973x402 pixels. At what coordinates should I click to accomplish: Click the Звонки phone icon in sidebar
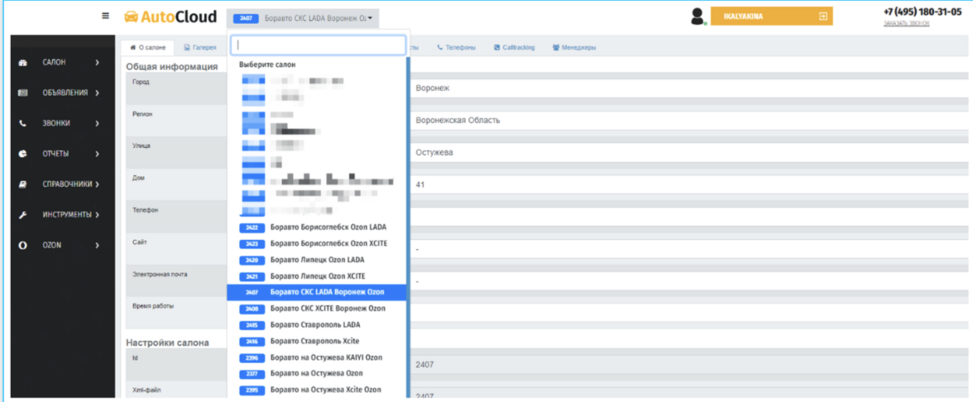tap(23, 123)
